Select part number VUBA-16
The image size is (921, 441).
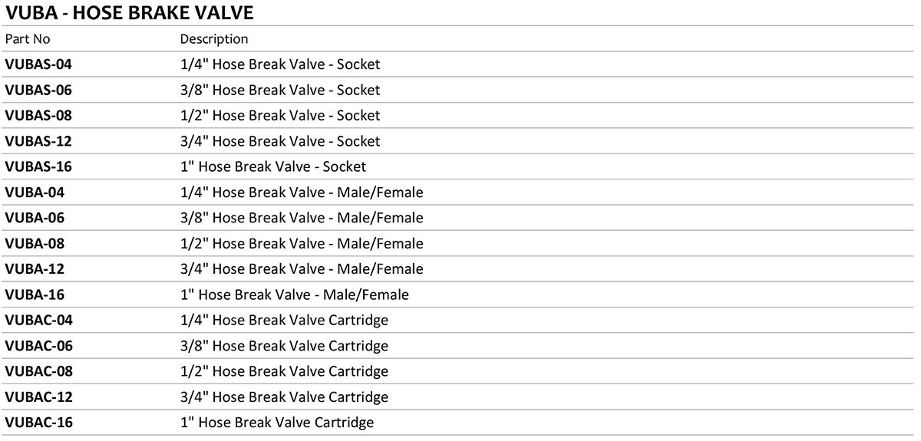[35, 295]
